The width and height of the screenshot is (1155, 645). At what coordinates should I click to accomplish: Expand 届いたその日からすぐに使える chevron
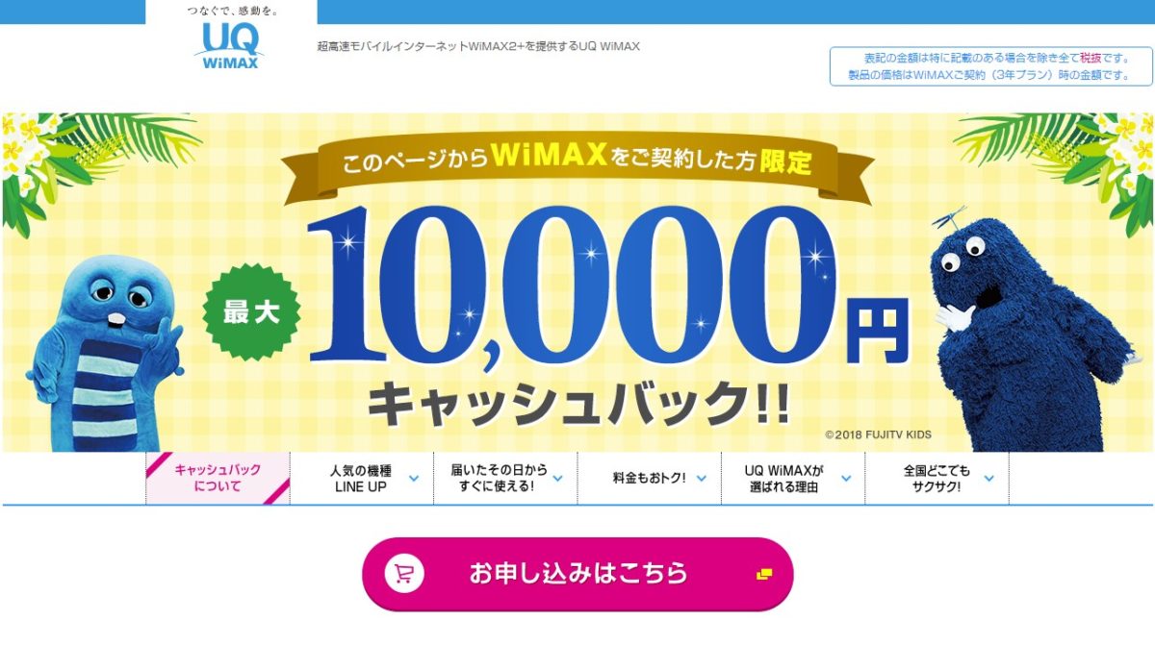pyautogui.click(x=557, y=478)
